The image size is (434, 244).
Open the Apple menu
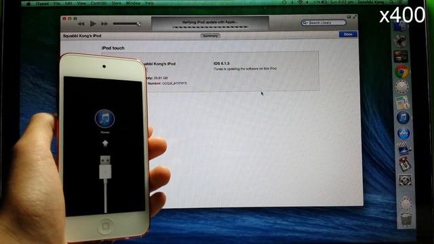click(x=28, y=3)
